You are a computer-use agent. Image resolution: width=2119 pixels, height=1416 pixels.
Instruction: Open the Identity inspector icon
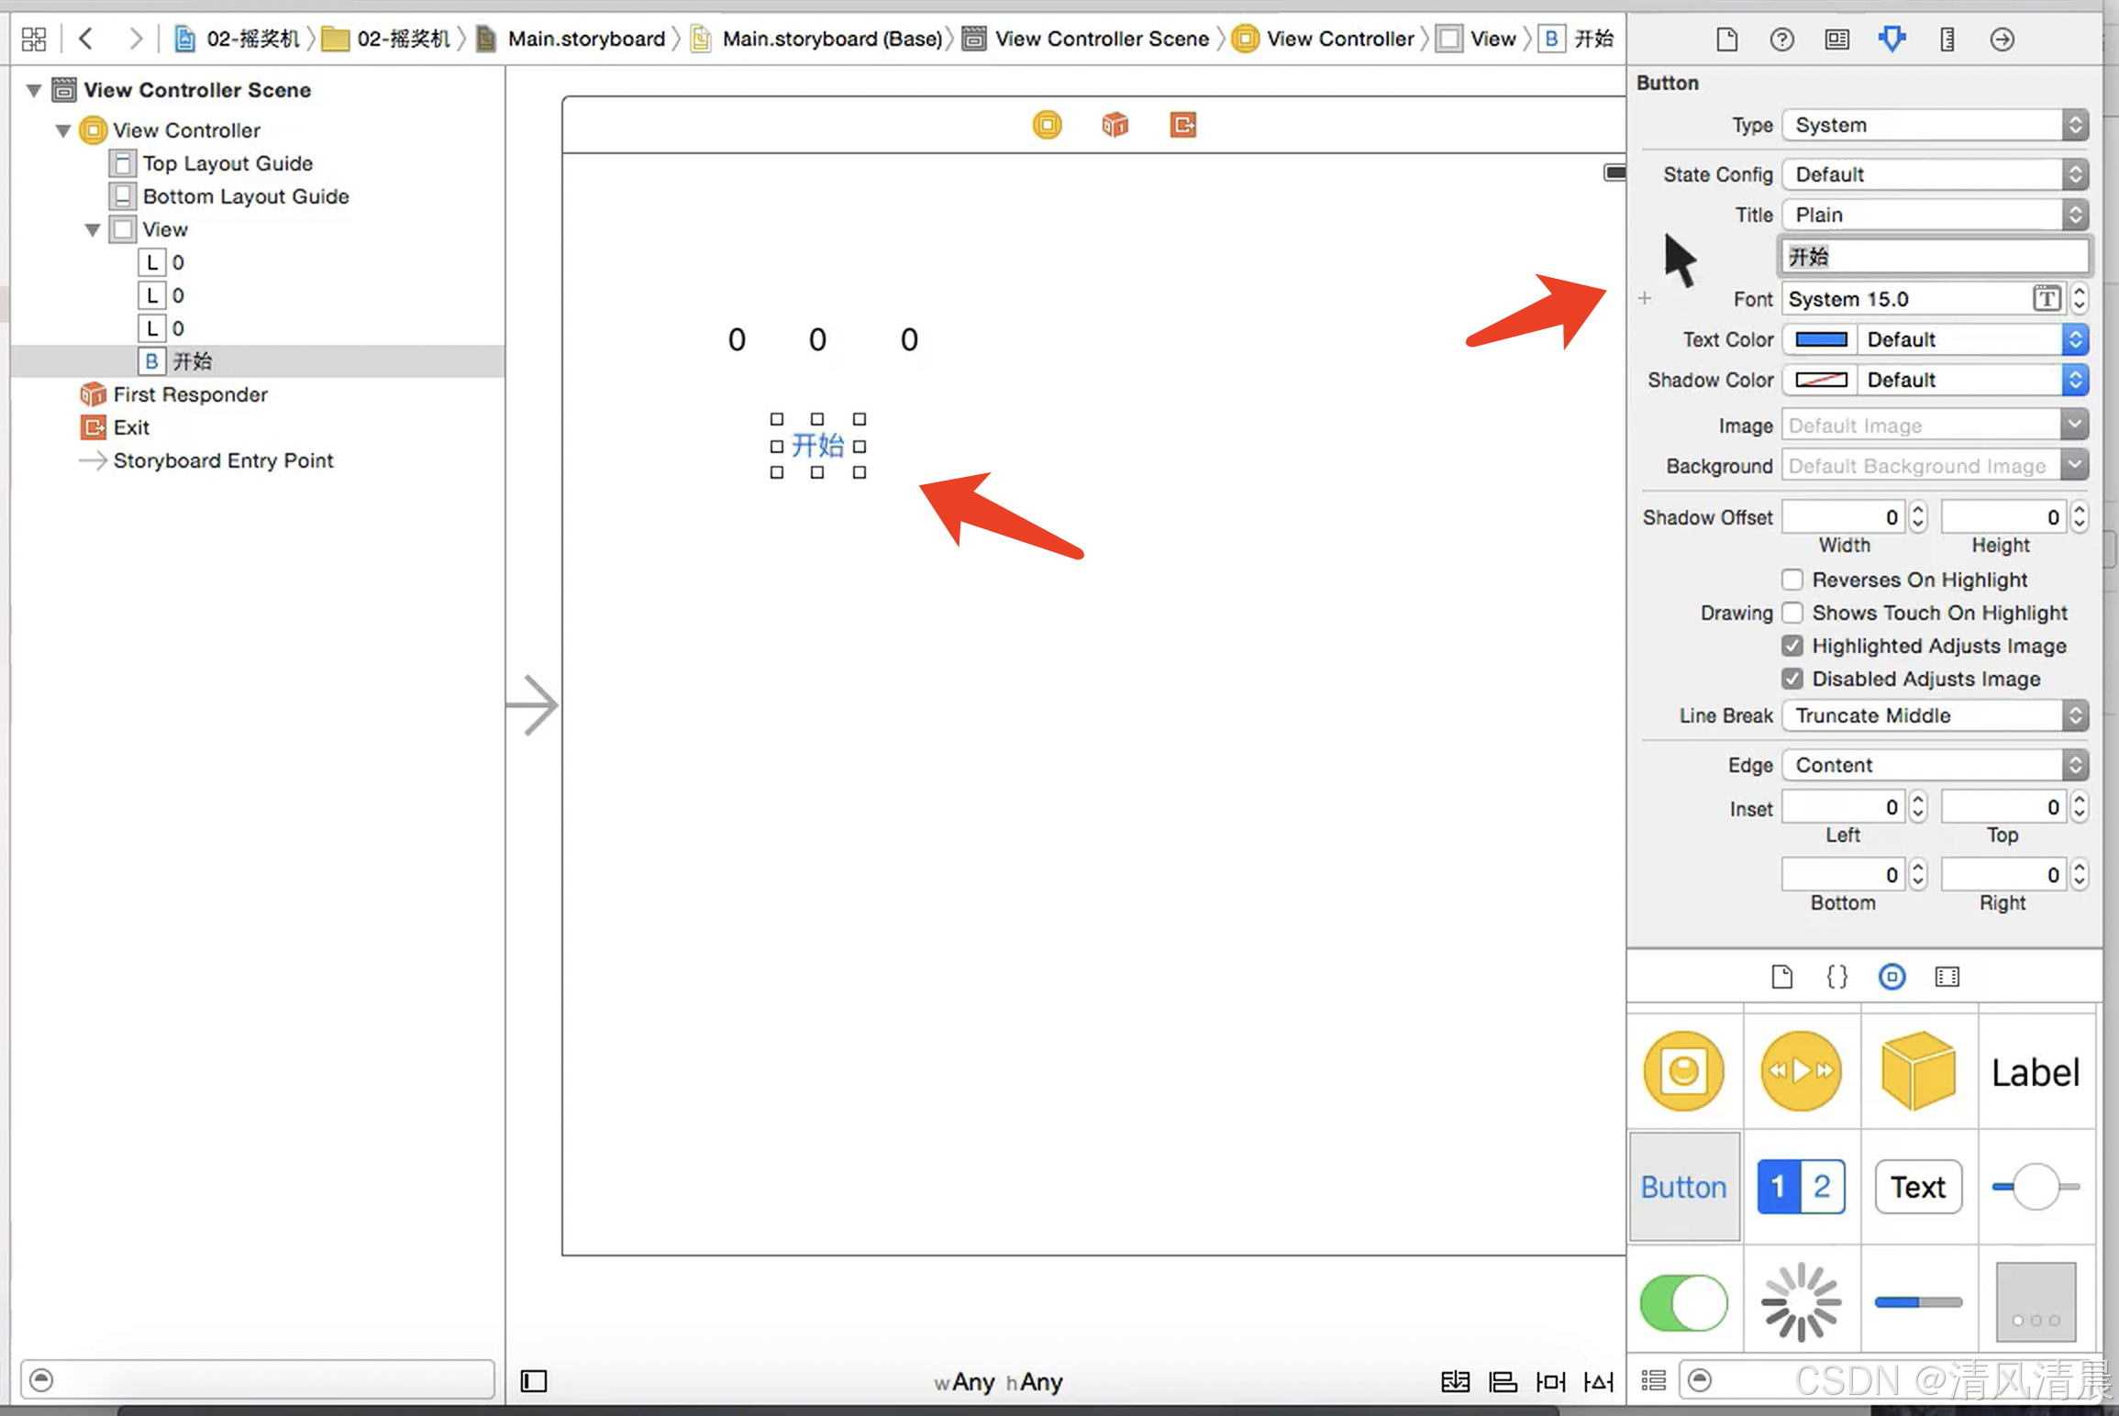[1836, 39]
